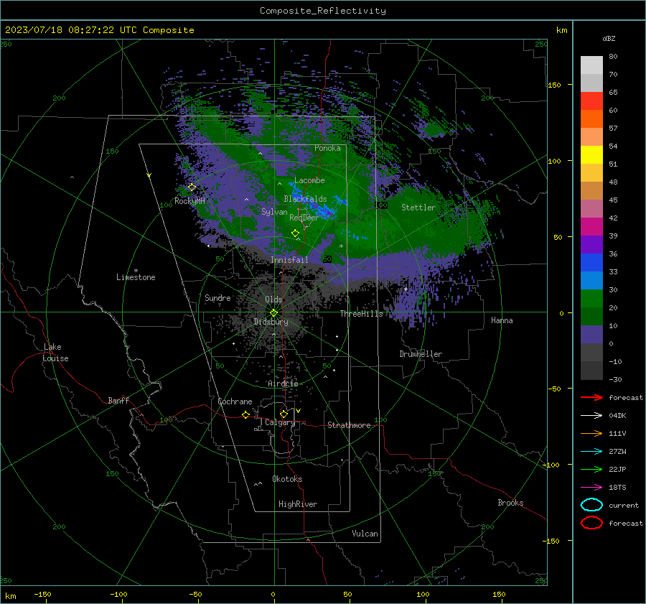646x604 pixels.
Task: Click the radar site marker at Didsbury
Action: [x=274, y=313]
